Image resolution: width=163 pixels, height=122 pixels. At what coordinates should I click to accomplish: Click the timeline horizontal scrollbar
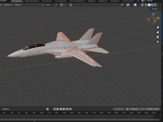click(x=80, y=120)
